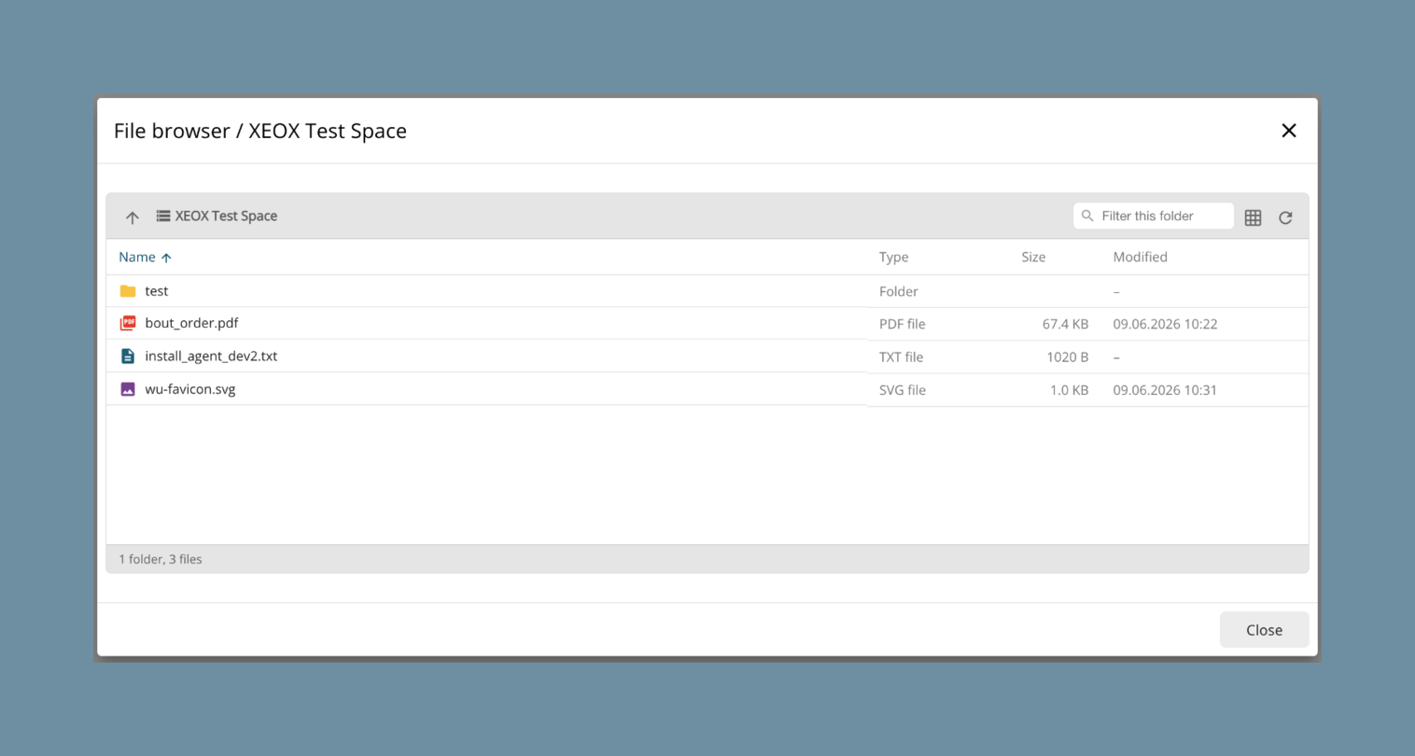Click the 1.0 KB size value
This screenshot has height=756, width=1415.
pyautogui.click(x=1069, y=390)
